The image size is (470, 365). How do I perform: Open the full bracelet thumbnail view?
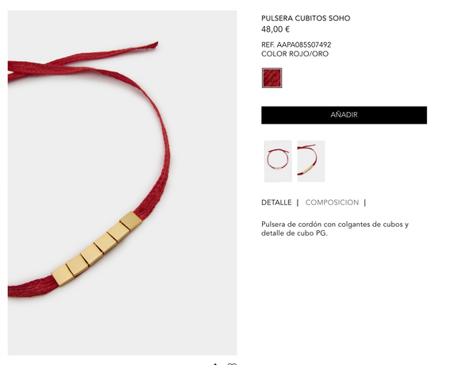click(278, 161)
